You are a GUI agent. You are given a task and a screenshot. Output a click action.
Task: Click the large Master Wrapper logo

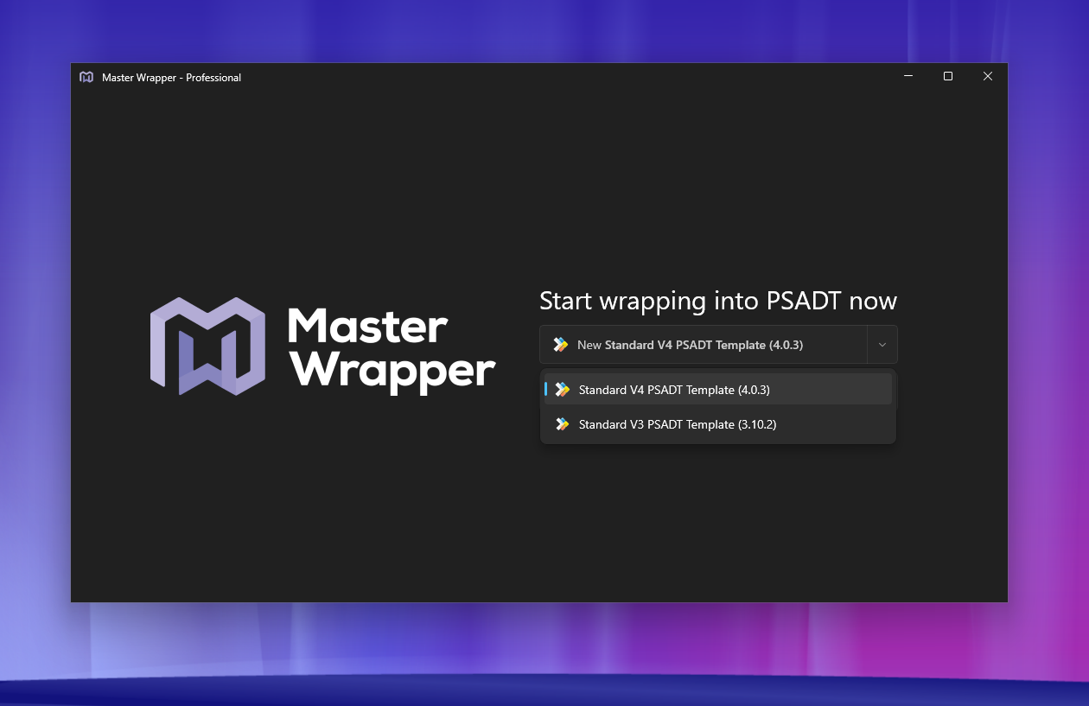[322, 347]
